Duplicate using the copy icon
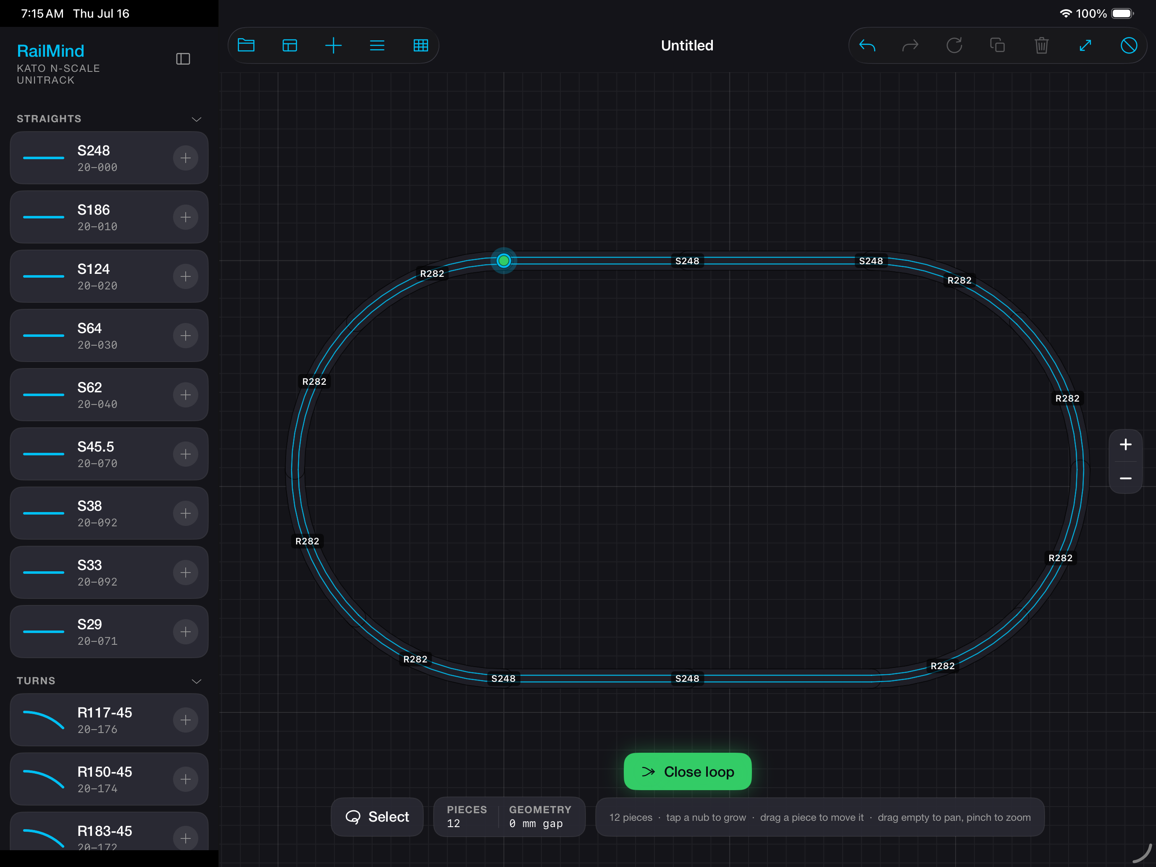Screen dimensions: 1156x867 998,45
